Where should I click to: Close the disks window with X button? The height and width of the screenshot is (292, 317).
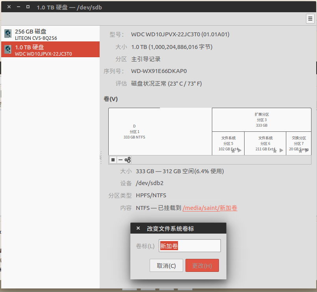[x=9, y=7]
